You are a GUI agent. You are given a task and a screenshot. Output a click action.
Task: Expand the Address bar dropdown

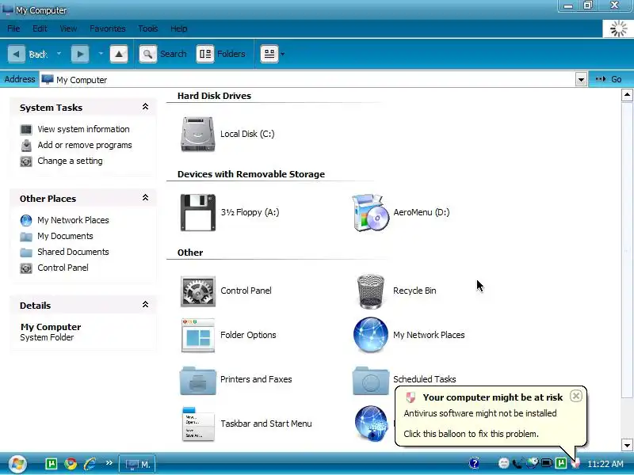click(581, 80)
